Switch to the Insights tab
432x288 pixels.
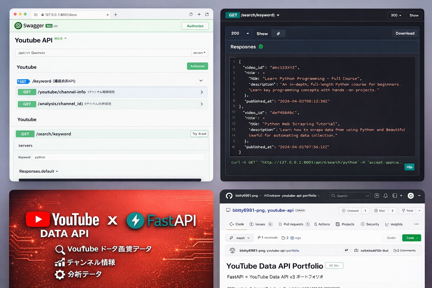(x=394, y=224)
